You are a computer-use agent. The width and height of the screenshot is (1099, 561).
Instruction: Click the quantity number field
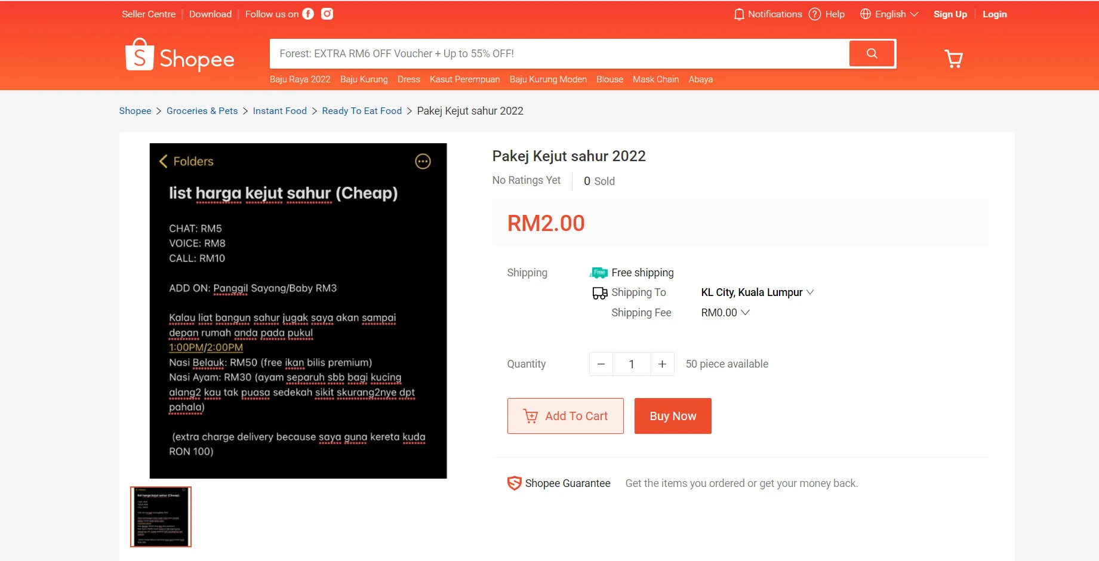coord(632,364)
